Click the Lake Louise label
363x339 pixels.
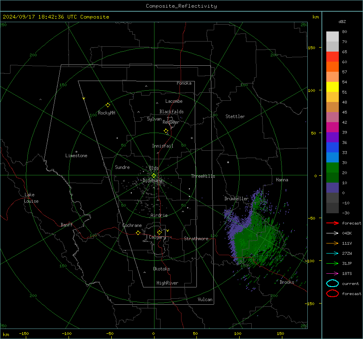click(x=31, y=198)
